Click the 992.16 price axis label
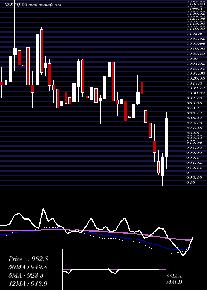Viewport: 207px width, 290px height. pos(194,98)
